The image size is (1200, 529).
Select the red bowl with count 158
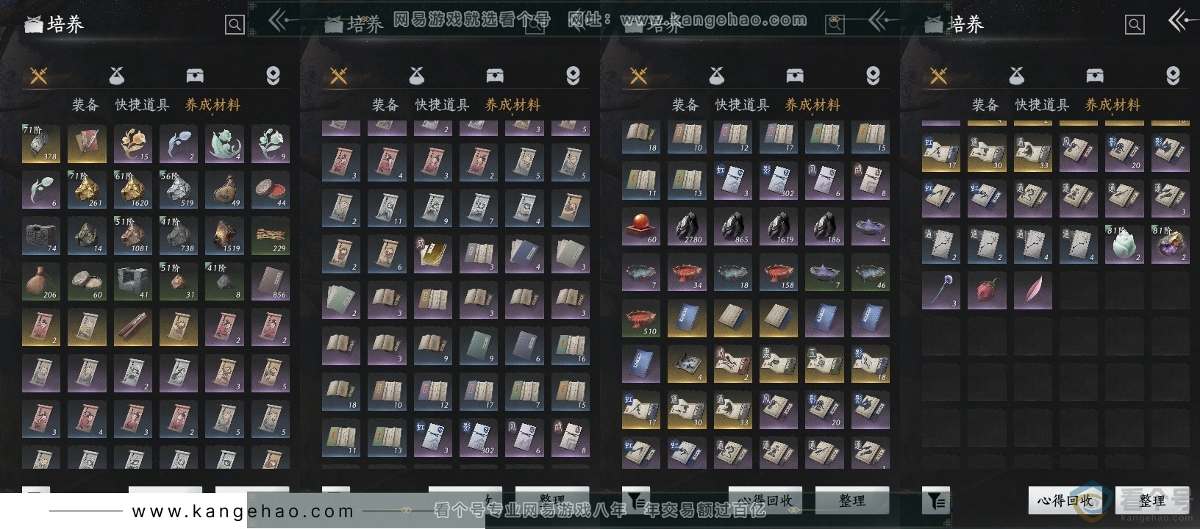pos(779,272)
